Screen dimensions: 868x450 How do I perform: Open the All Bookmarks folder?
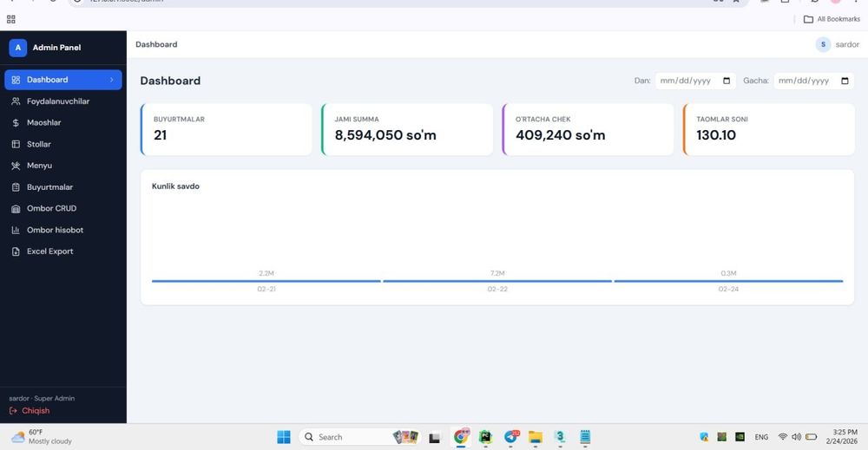pos(832,19)
